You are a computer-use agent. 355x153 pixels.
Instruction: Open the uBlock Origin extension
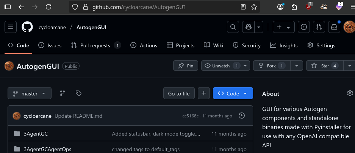pos(308,6)
